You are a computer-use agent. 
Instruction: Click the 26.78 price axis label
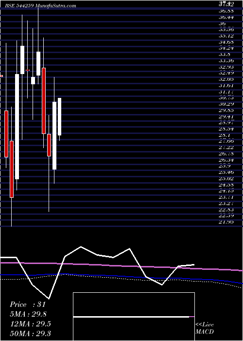[x=226, y=154]
